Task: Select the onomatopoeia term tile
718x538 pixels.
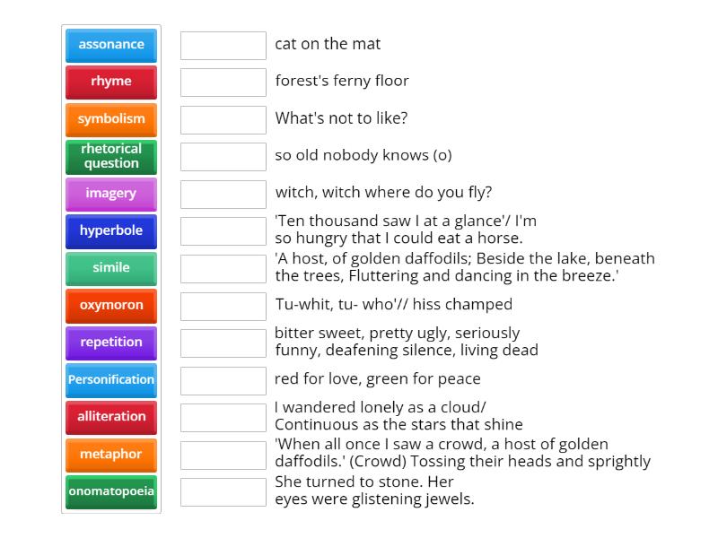Action: [x=110, y=491]
